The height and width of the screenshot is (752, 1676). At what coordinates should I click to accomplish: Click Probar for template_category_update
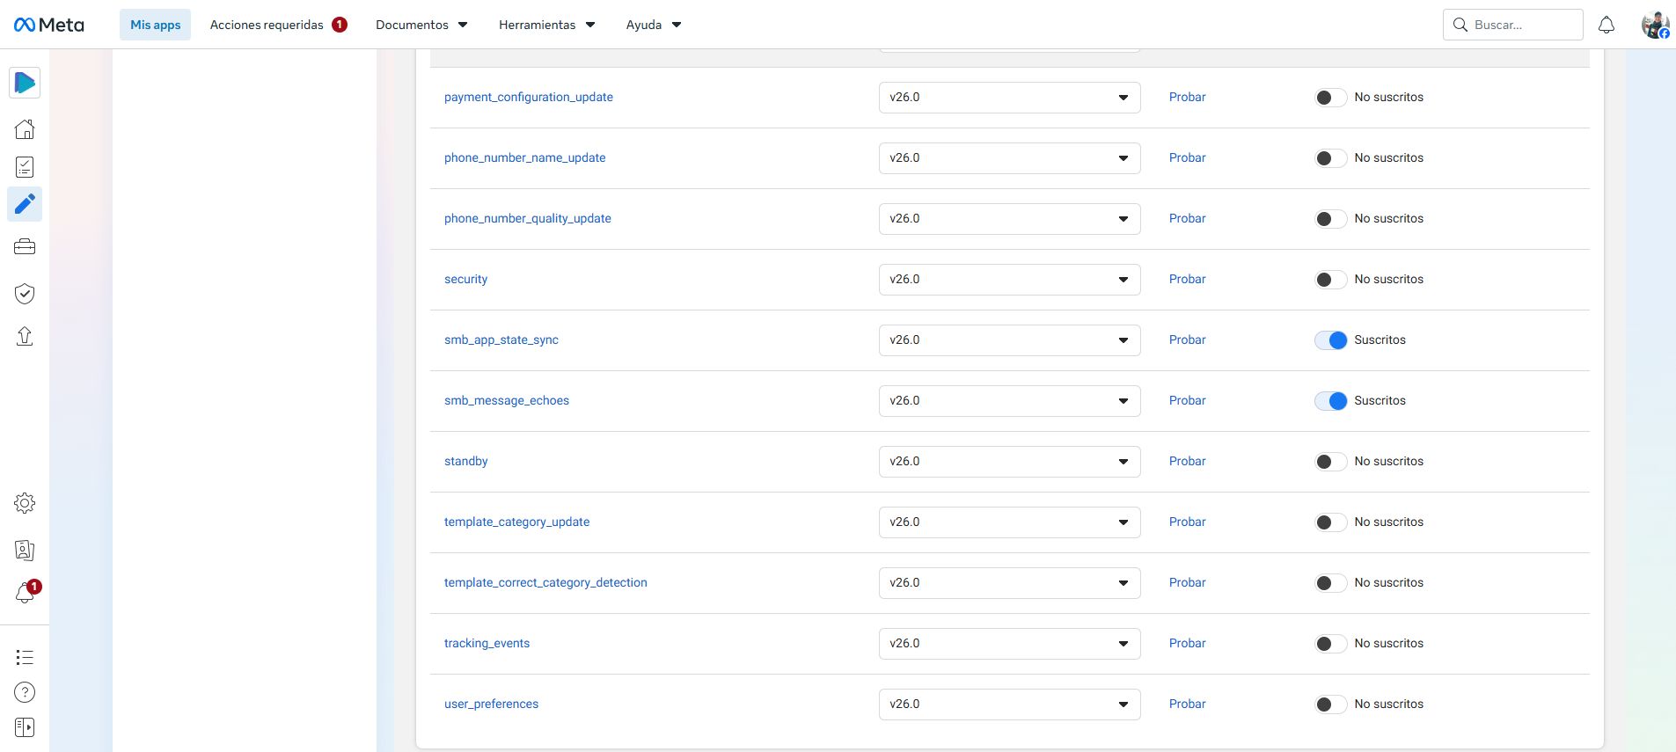point(1187,522)
